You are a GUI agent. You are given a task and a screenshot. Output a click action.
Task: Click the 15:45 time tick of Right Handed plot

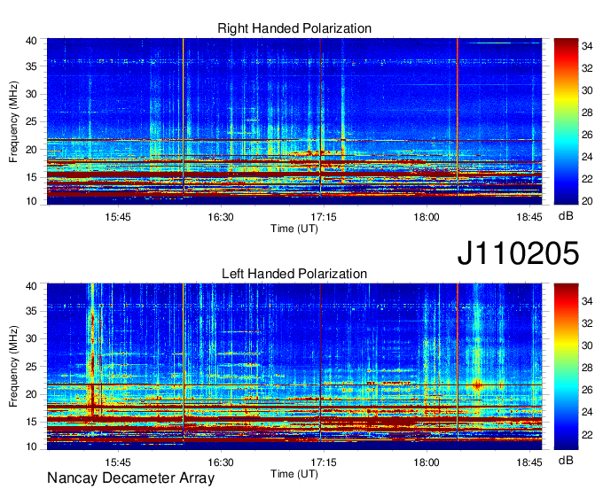coord(118,217)
